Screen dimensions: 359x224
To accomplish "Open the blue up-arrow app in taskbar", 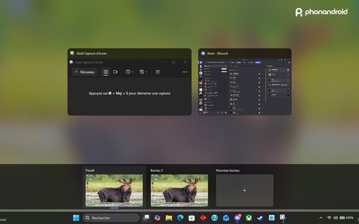I will pyautogui.click(x=272, y=218).
